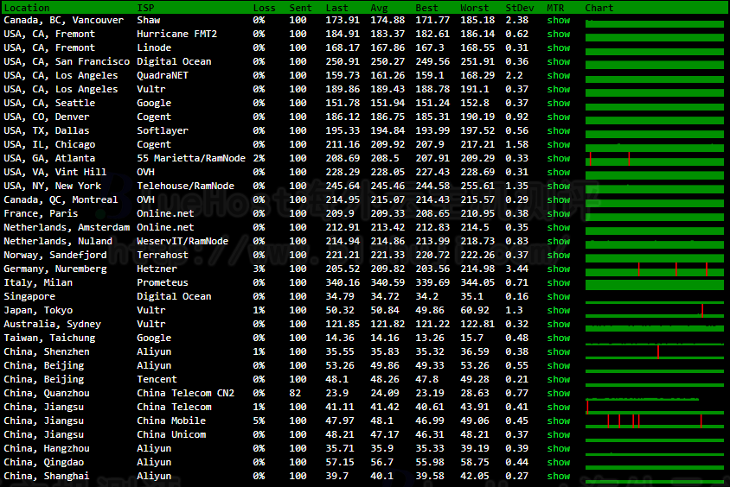Click show for Paris Online.net row

pyautogui.click(x=558, y=214)
